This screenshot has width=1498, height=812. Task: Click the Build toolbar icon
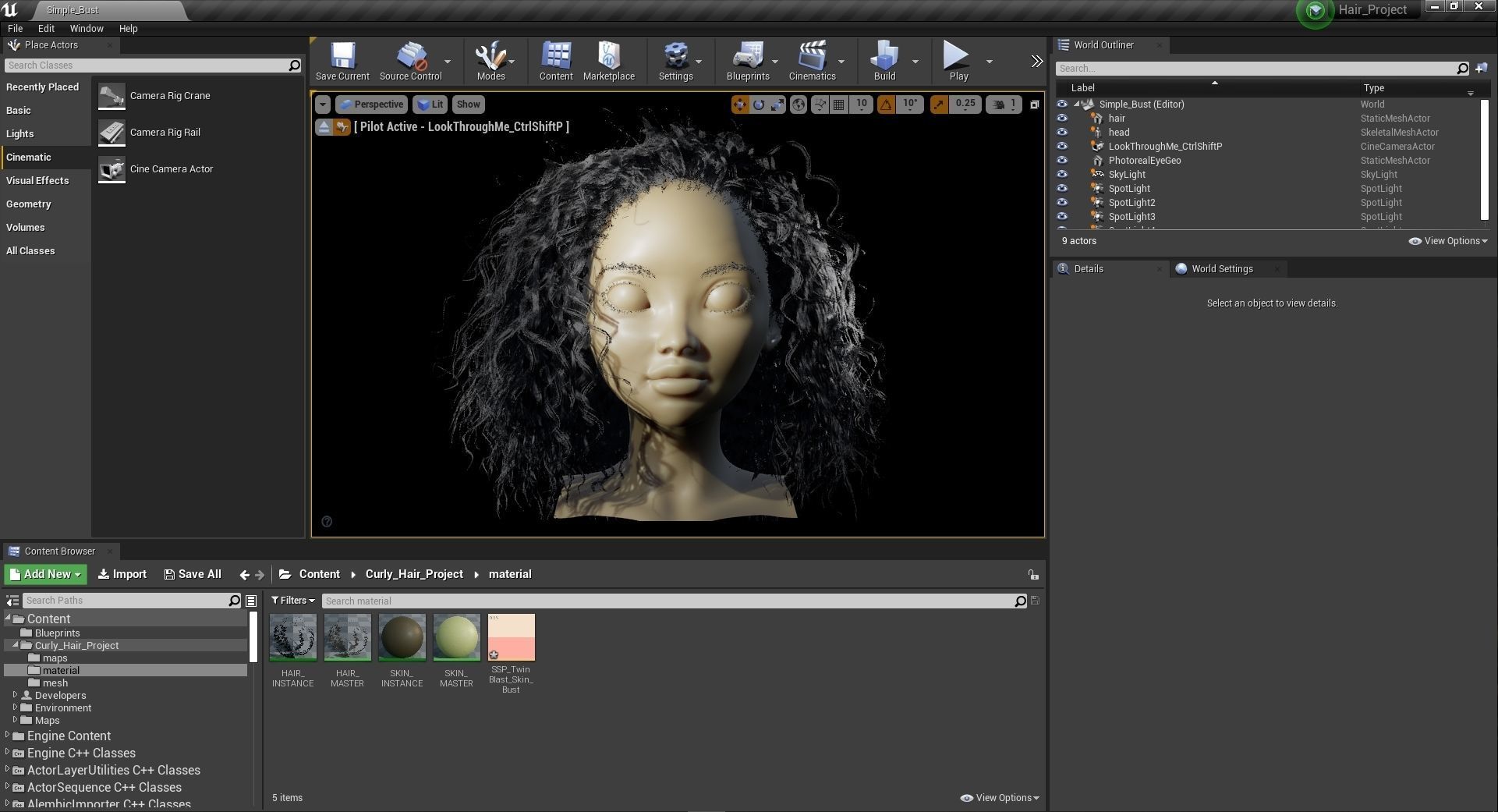[884, 61]
